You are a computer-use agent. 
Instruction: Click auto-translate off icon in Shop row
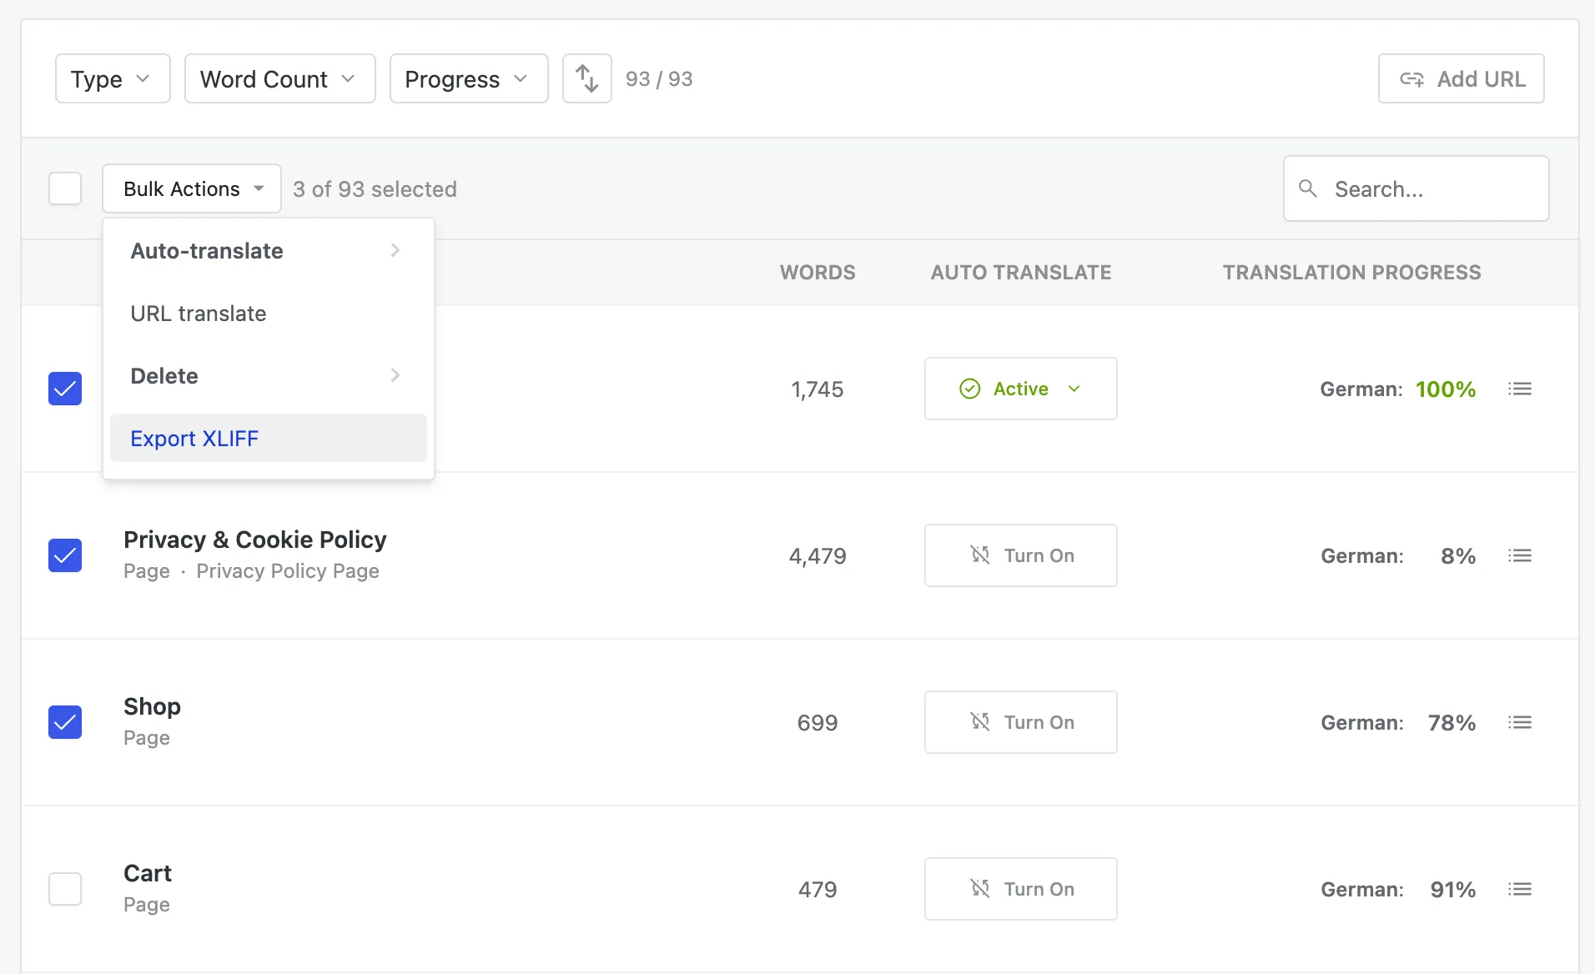click(980, 721)
